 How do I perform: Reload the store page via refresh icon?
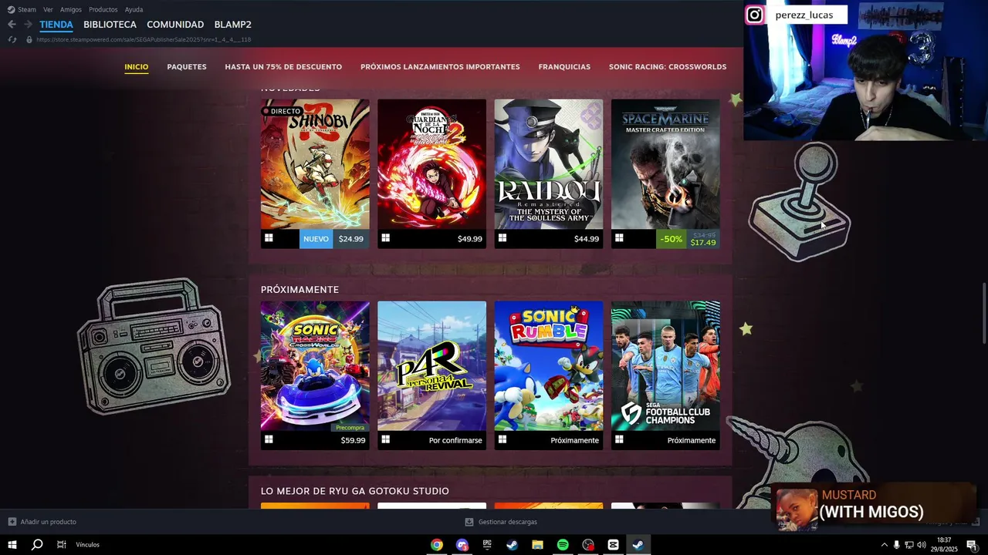(x=12, y=39)
